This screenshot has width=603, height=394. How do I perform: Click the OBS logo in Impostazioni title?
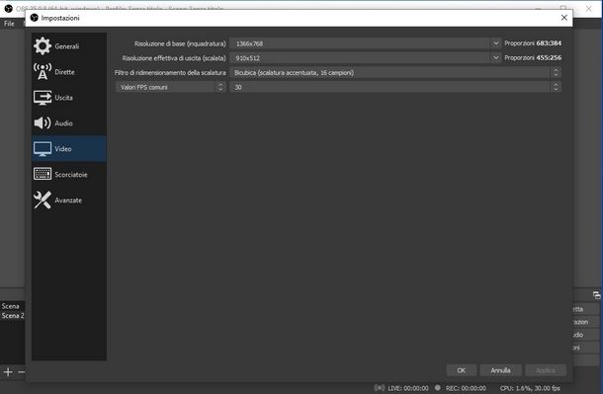[35, 18]
